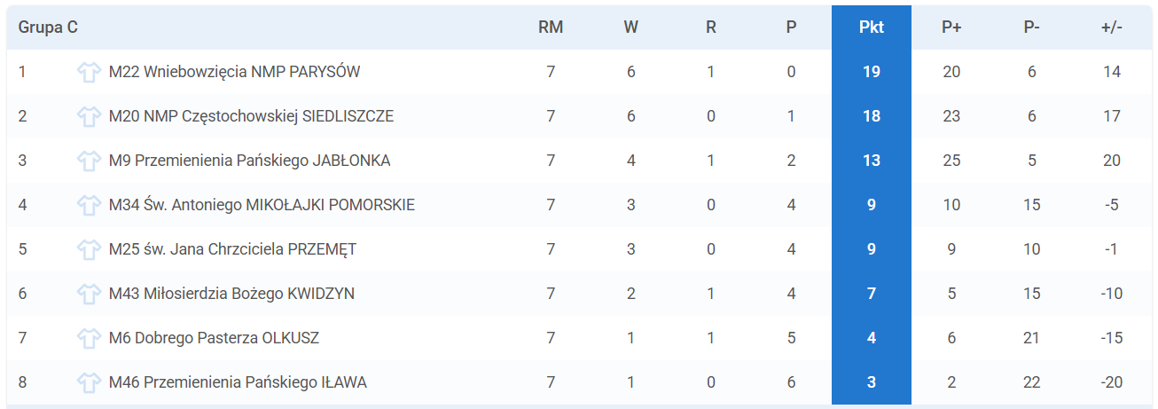The image size is (1158, 409).
Task: Click the RM column header
Action: pos(551,28)
